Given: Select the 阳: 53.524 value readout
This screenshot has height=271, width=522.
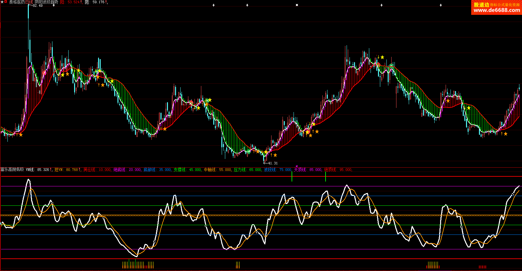Looking at the screenshot, I should coord(71,2).
